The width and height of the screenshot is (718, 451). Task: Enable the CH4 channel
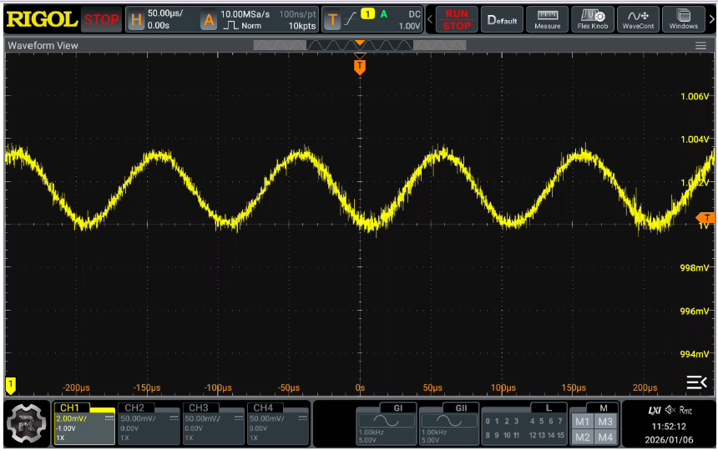[x=278, y=423]
